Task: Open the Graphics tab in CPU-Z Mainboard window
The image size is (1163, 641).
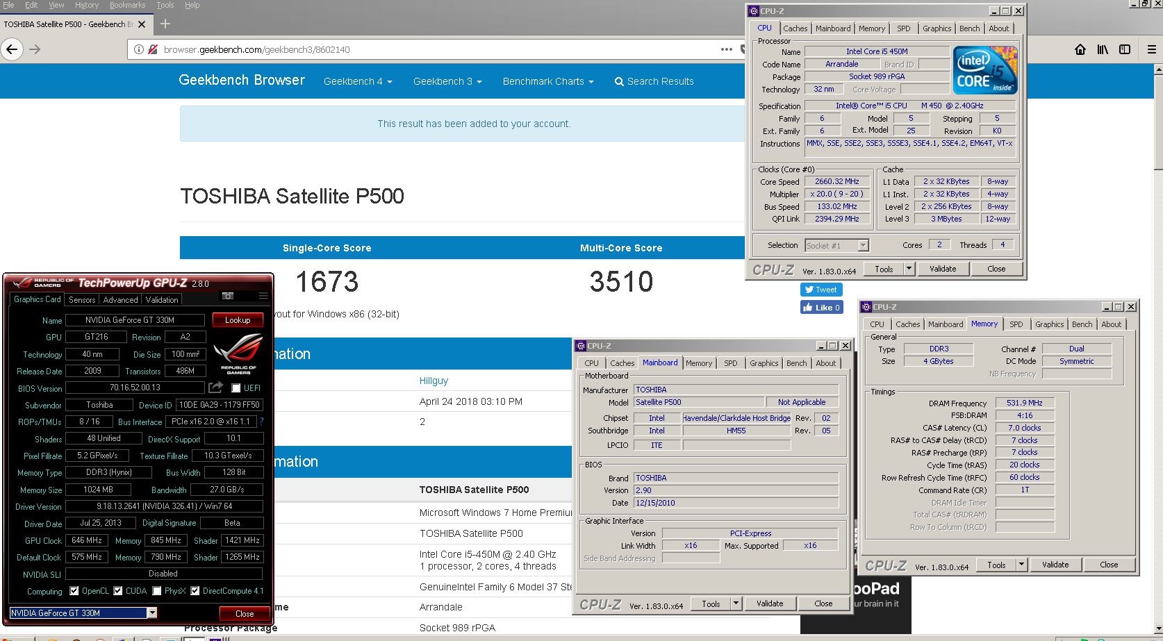Action: (764, 363)
